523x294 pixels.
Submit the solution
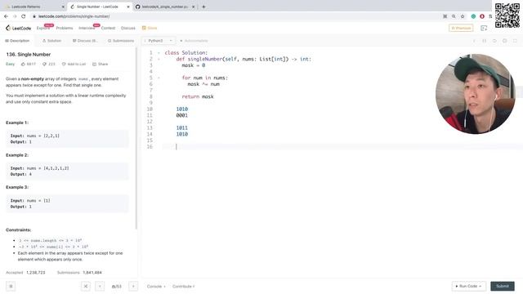coord(503,286)
